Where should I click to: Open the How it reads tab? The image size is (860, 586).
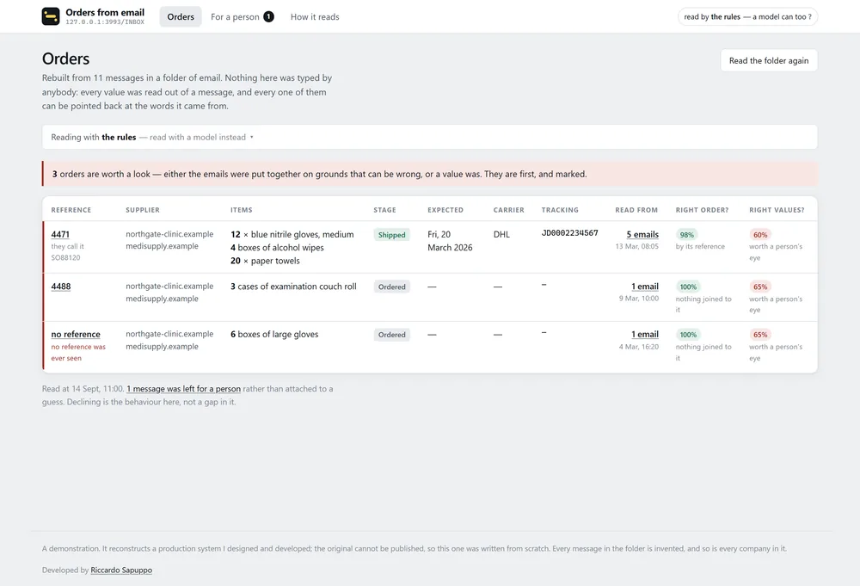pyautogui.click(x=315, y=17)
